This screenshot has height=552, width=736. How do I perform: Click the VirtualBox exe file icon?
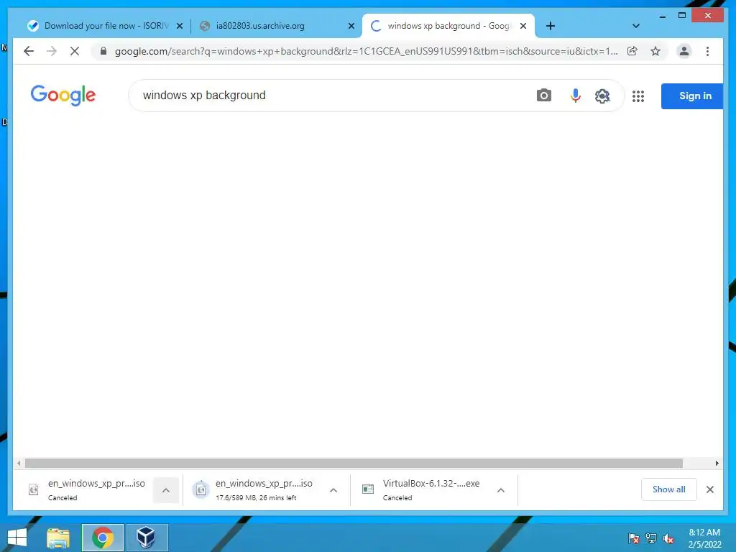[368, 489]
